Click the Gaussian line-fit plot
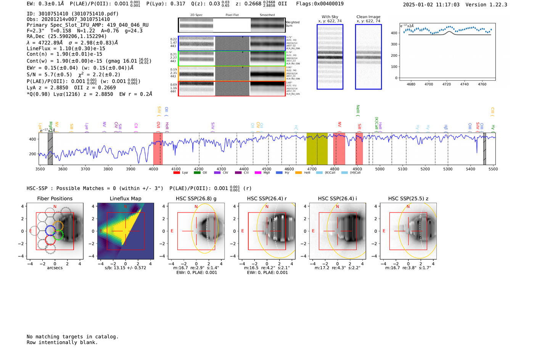534x363 pixels. pyautogui.click(x=447, y=52)
